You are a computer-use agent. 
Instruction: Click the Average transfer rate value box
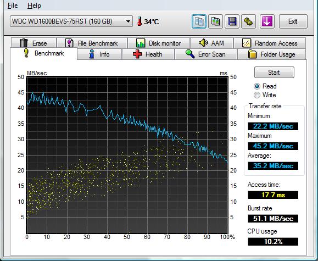tap(273, 166)
